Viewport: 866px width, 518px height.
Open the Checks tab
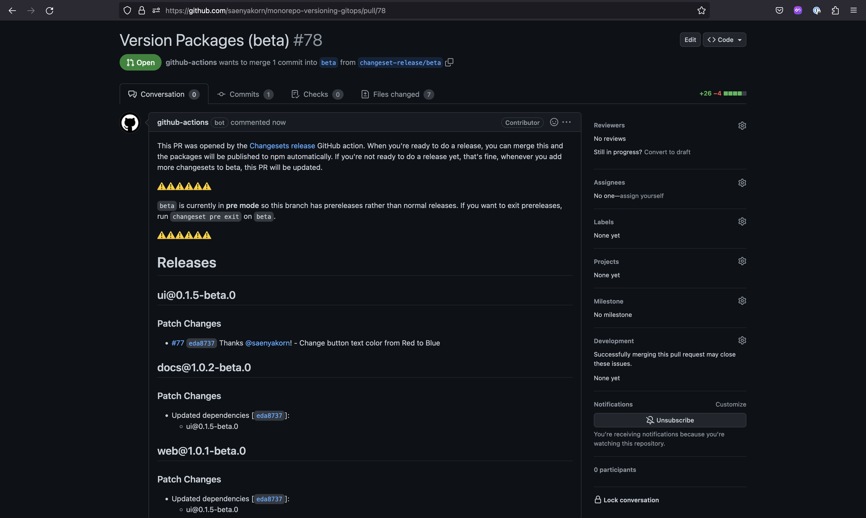[317, 94]
